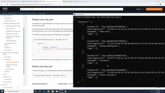Screen dimensions: 165x93
Task: Click the Display your key pair heading
Action: [x=43, y=20]
